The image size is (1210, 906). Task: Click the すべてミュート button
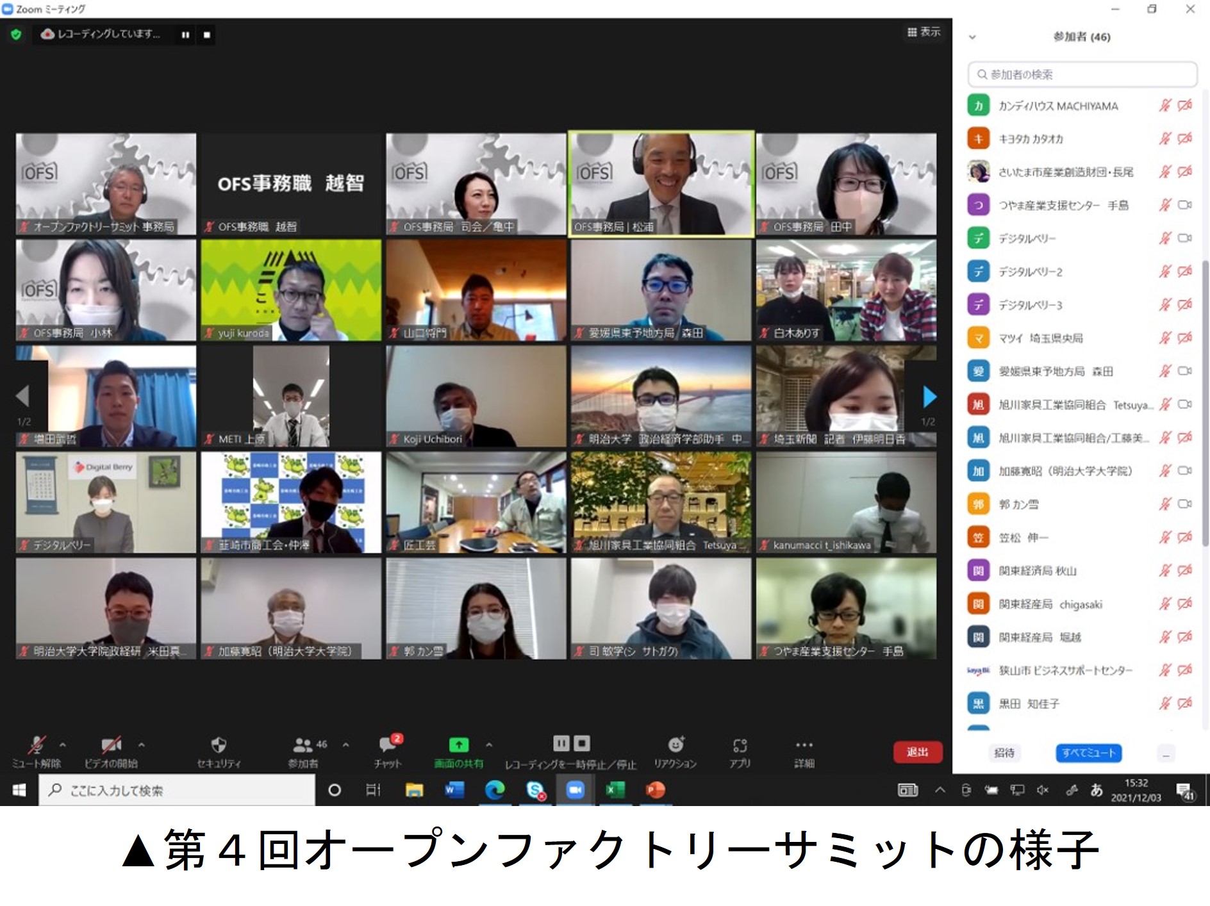point(1088,753)
